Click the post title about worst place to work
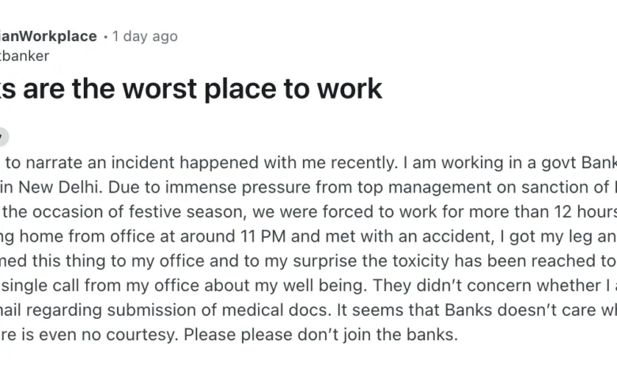The height and width of the screenshot is (371, 617). 190,88
